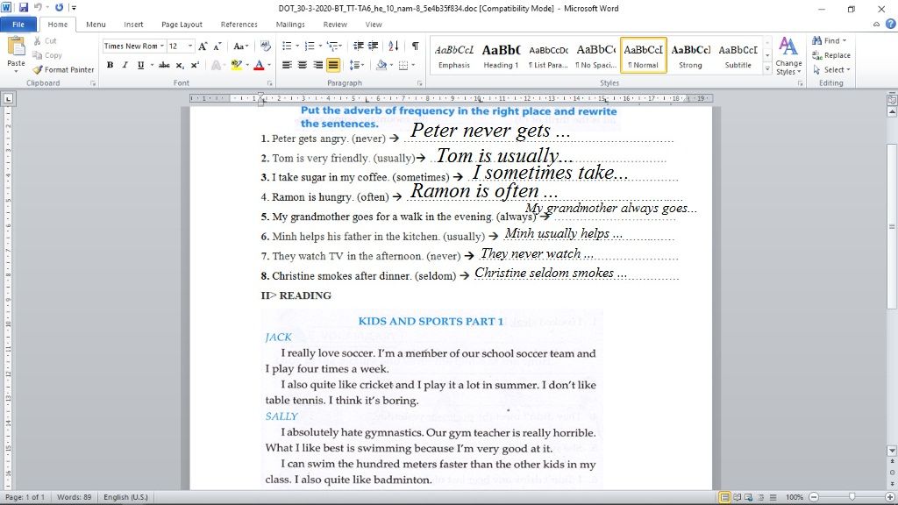The height and width of the screenshot is (505, 898).
Task: Click the vertical scrollbar thumb
Action: point(892,226)
